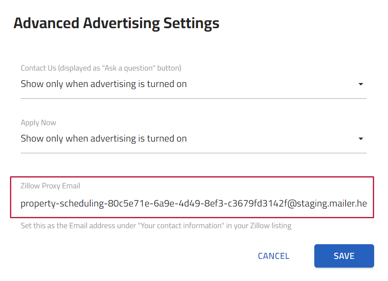Click the Zillow Proxy Email label

point(50,186)
